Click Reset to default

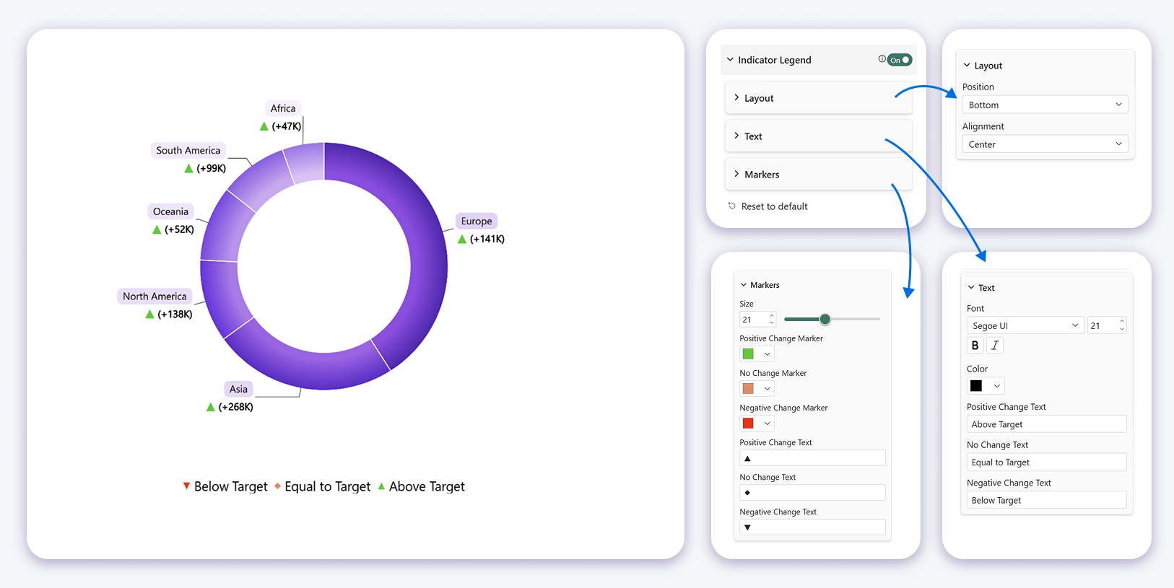tap(774, 206)
